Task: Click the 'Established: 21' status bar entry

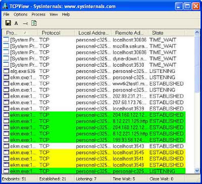Action: coord(53,179)
